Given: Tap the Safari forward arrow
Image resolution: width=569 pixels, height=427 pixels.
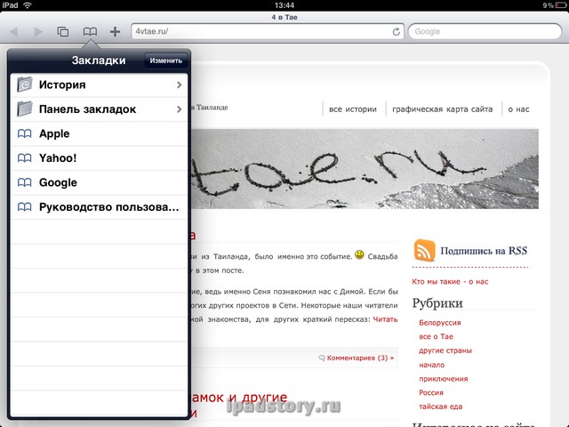Looking at the screenshot, I should click(x=38, y=32).
